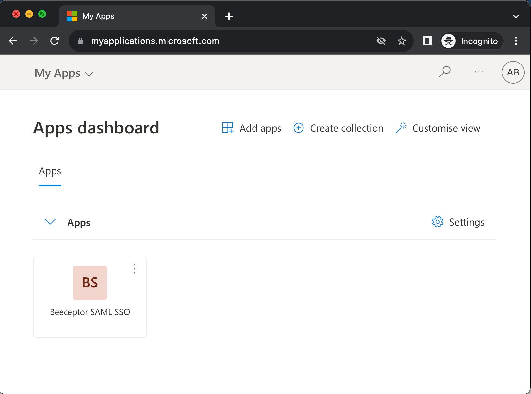Viewport: 531px width, 394px height.
Task: Collapse the Apps section chevron
Action: [50, 222]
